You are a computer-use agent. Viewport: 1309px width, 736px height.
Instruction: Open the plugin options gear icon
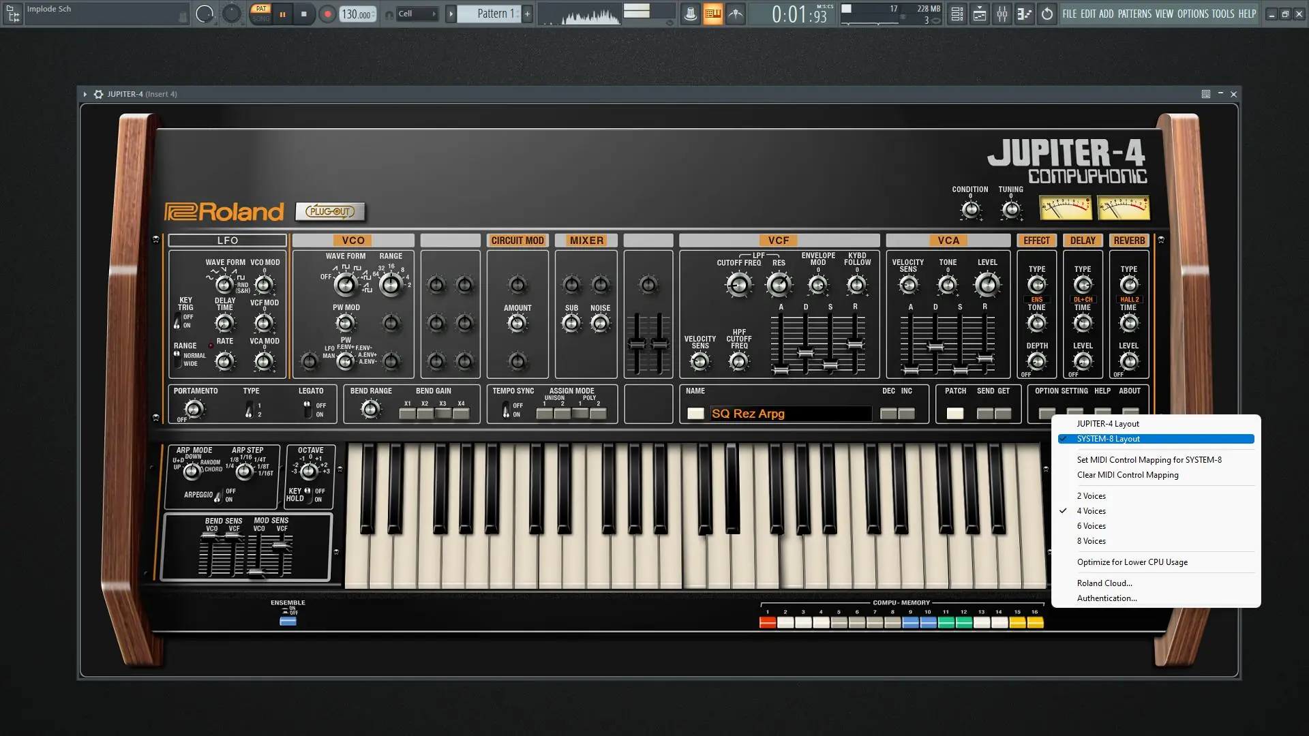[x=98, y=94]
